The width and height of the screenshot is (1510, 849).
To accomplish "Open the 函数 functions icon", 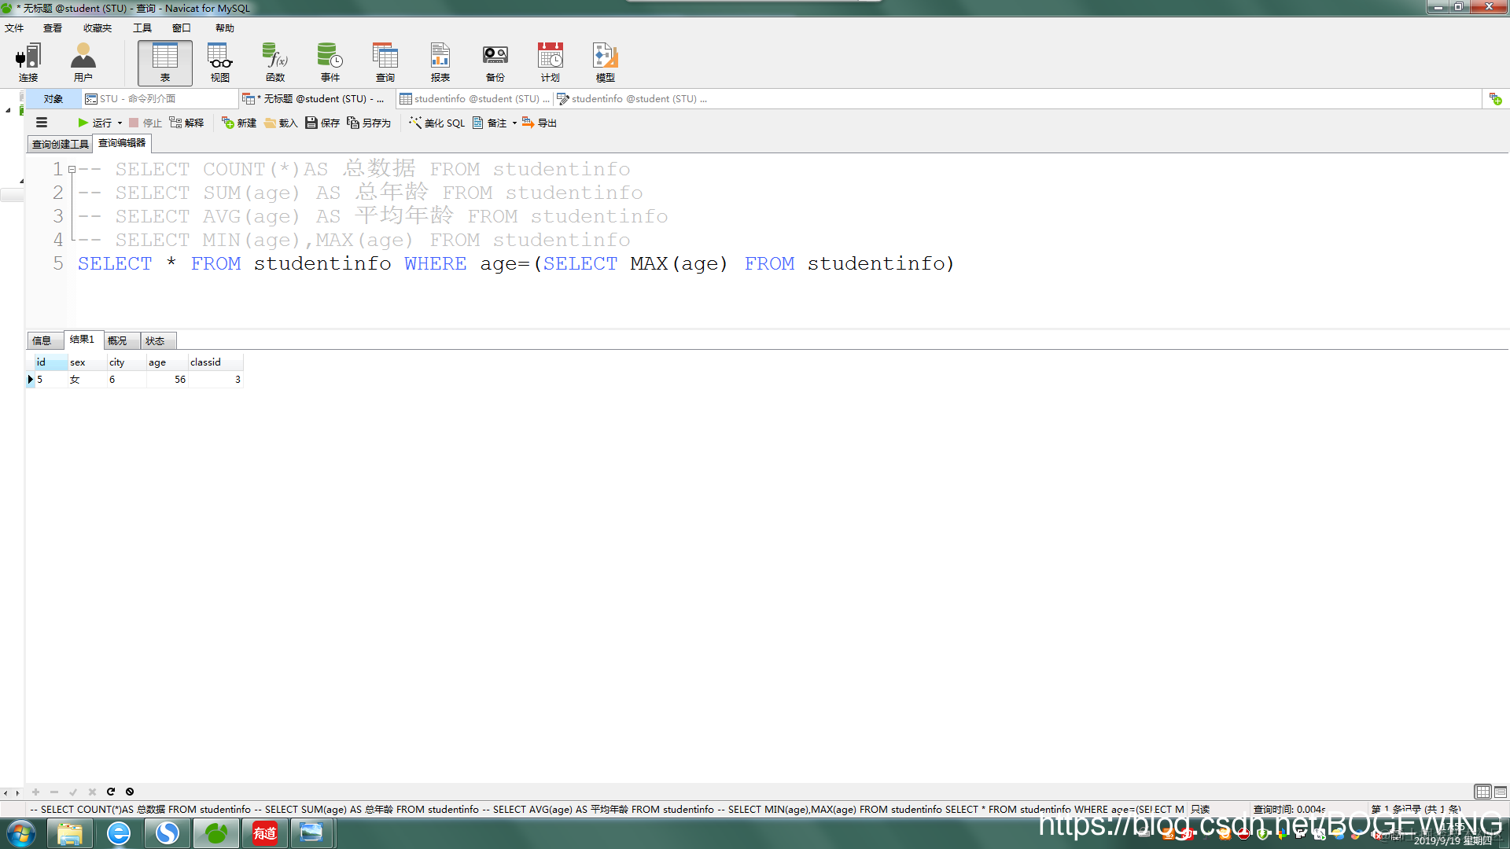I will [x=274, y=63].
